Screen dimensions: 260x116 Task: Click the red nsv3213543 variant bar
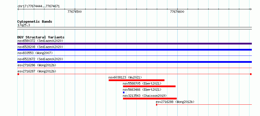click(150, 99)
